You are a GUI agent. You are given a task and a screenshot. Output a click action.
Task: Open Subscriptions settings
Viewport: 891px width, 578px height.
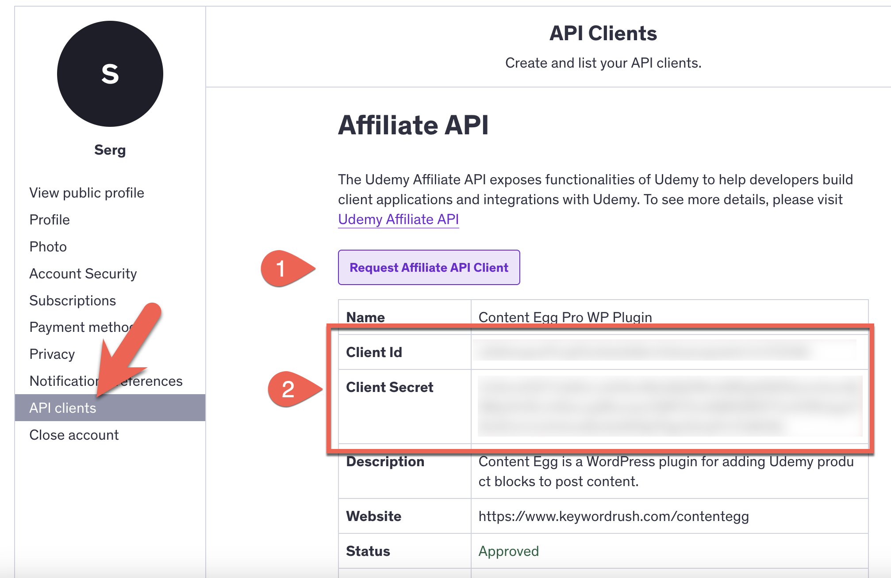click(73, 301)
